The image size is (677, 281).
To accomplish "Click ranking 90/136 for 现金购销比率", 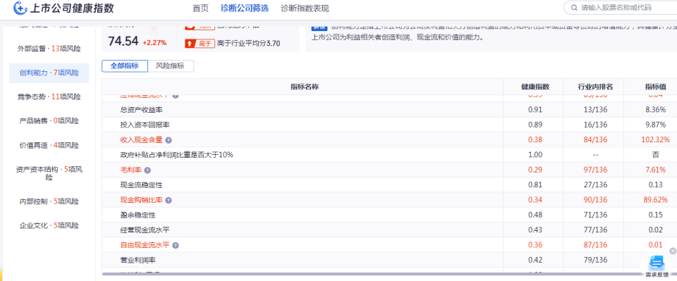I will click(x=595, y=201).
